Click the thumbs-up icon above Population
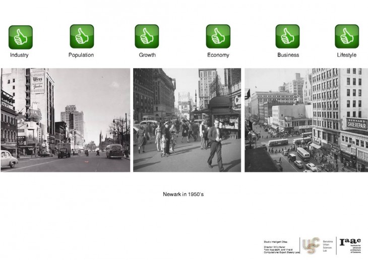The image size is (368, 260). 82,37
